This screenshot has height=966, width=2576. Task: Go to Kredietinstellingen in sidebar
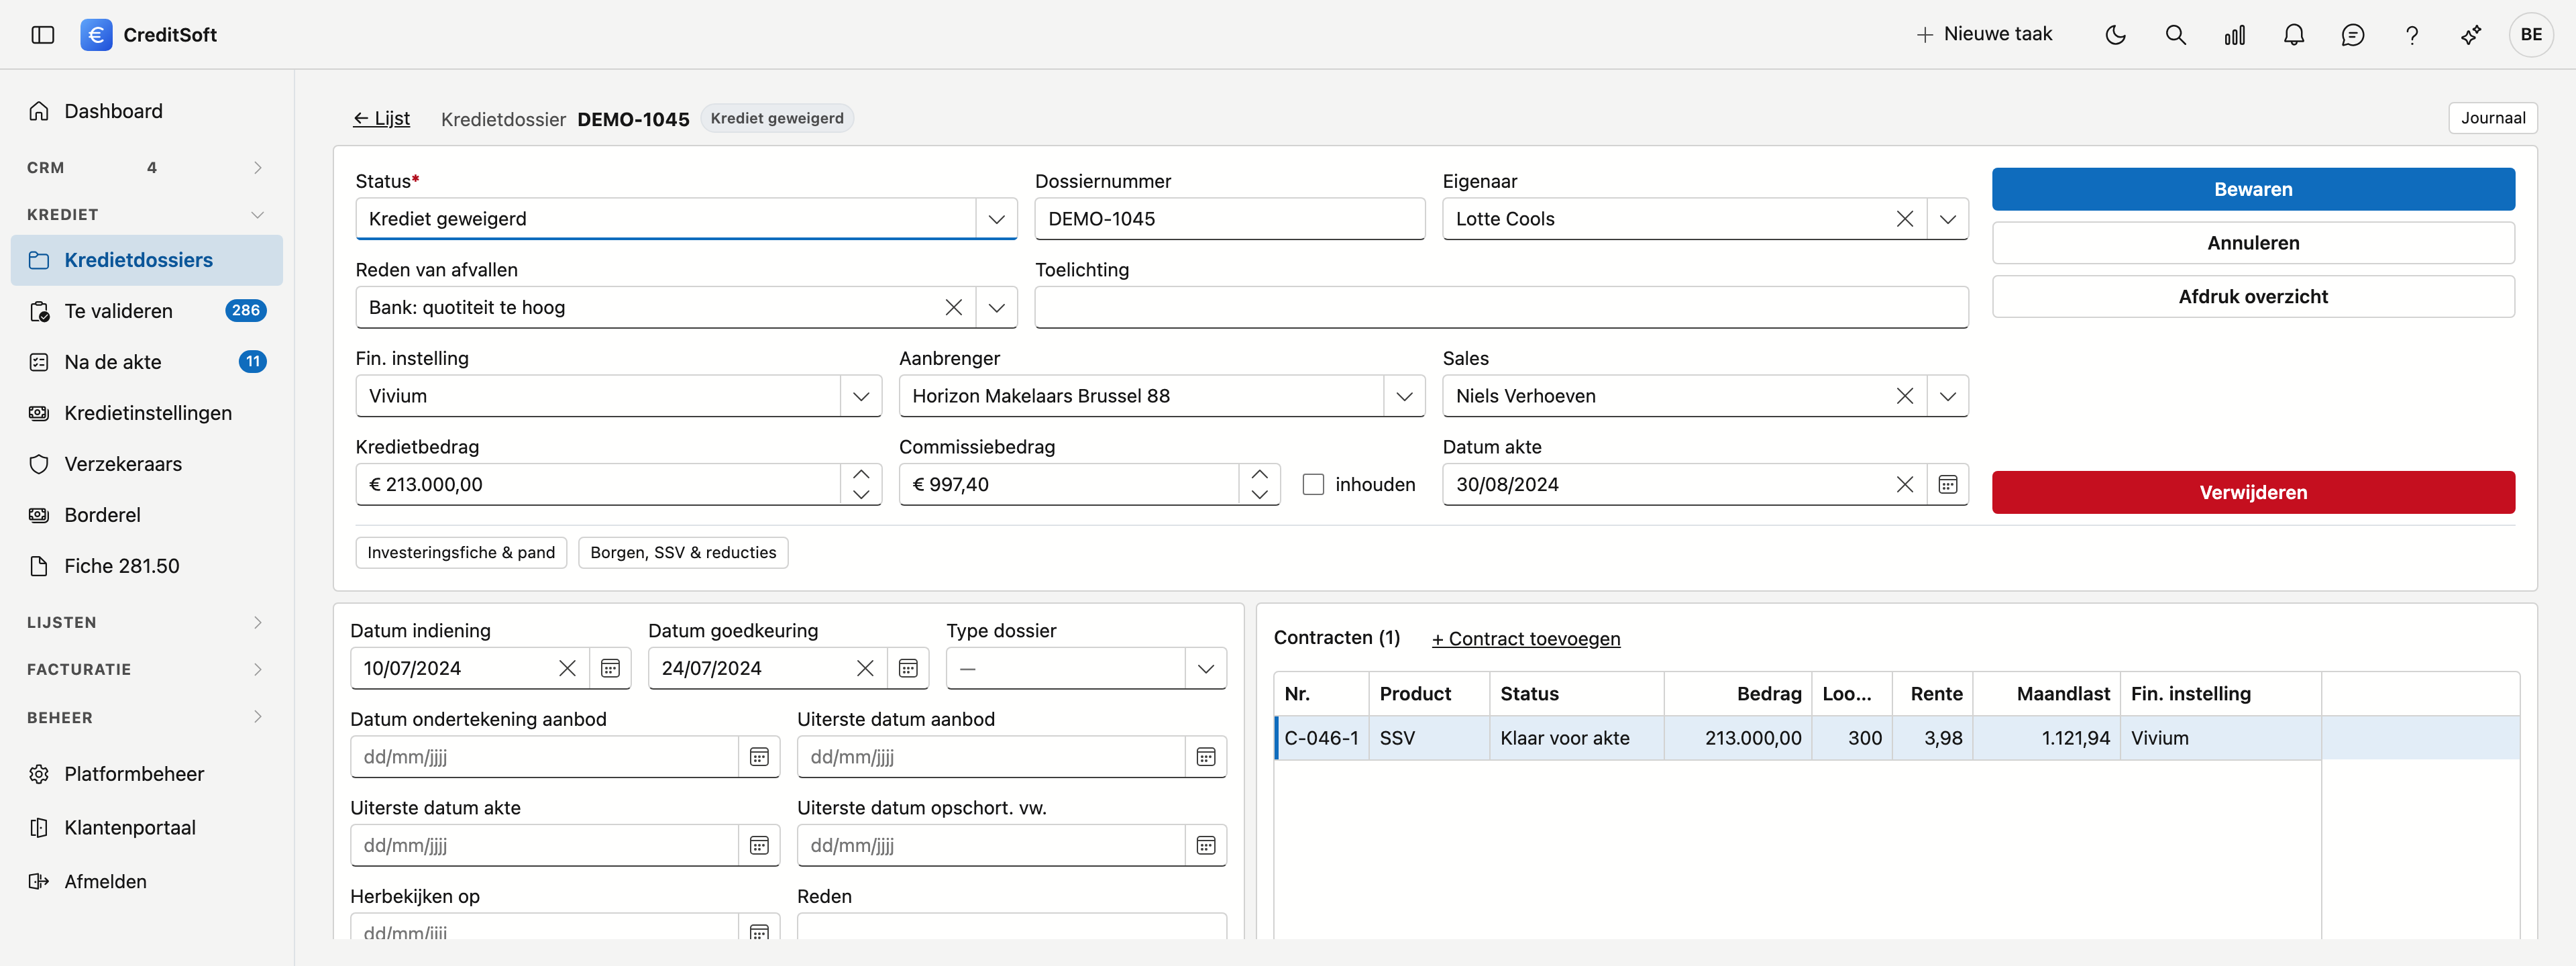pyautogui.click(x=146, y=413)
